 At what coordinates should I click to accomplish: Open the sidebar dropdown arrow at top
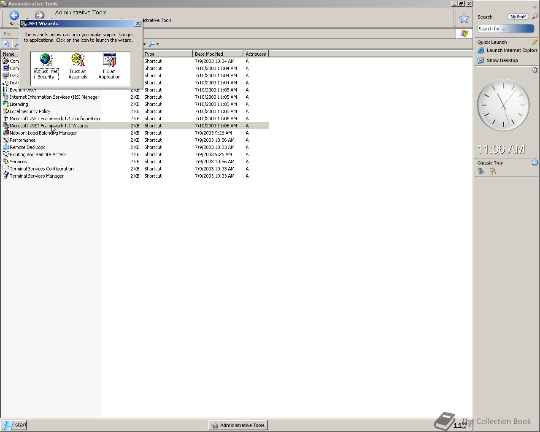pos(535,7)
